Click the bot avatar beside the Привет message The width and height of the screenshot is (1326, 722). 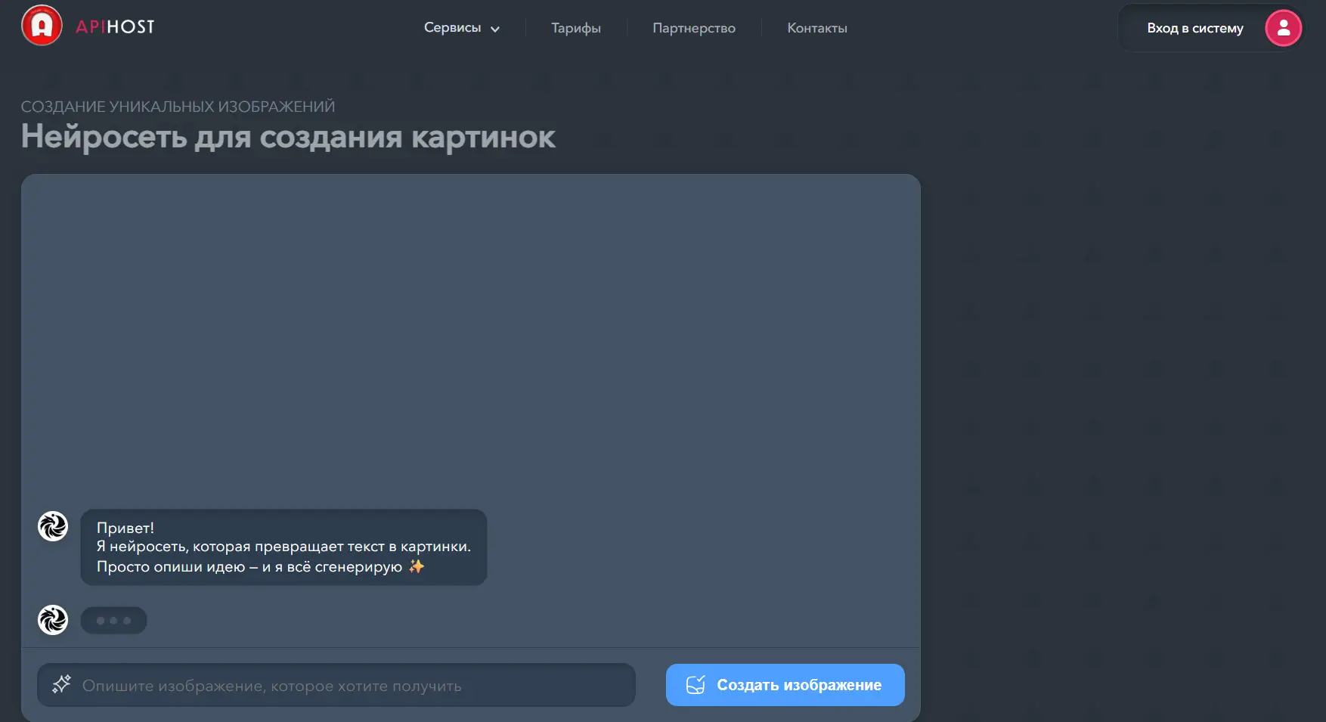click(53, 526)
